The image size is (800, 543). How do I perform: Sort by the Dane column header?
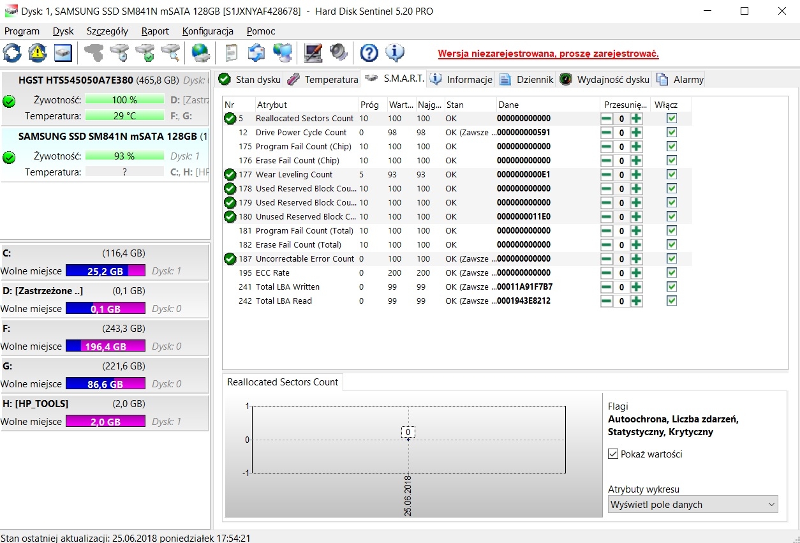(547, 105)
